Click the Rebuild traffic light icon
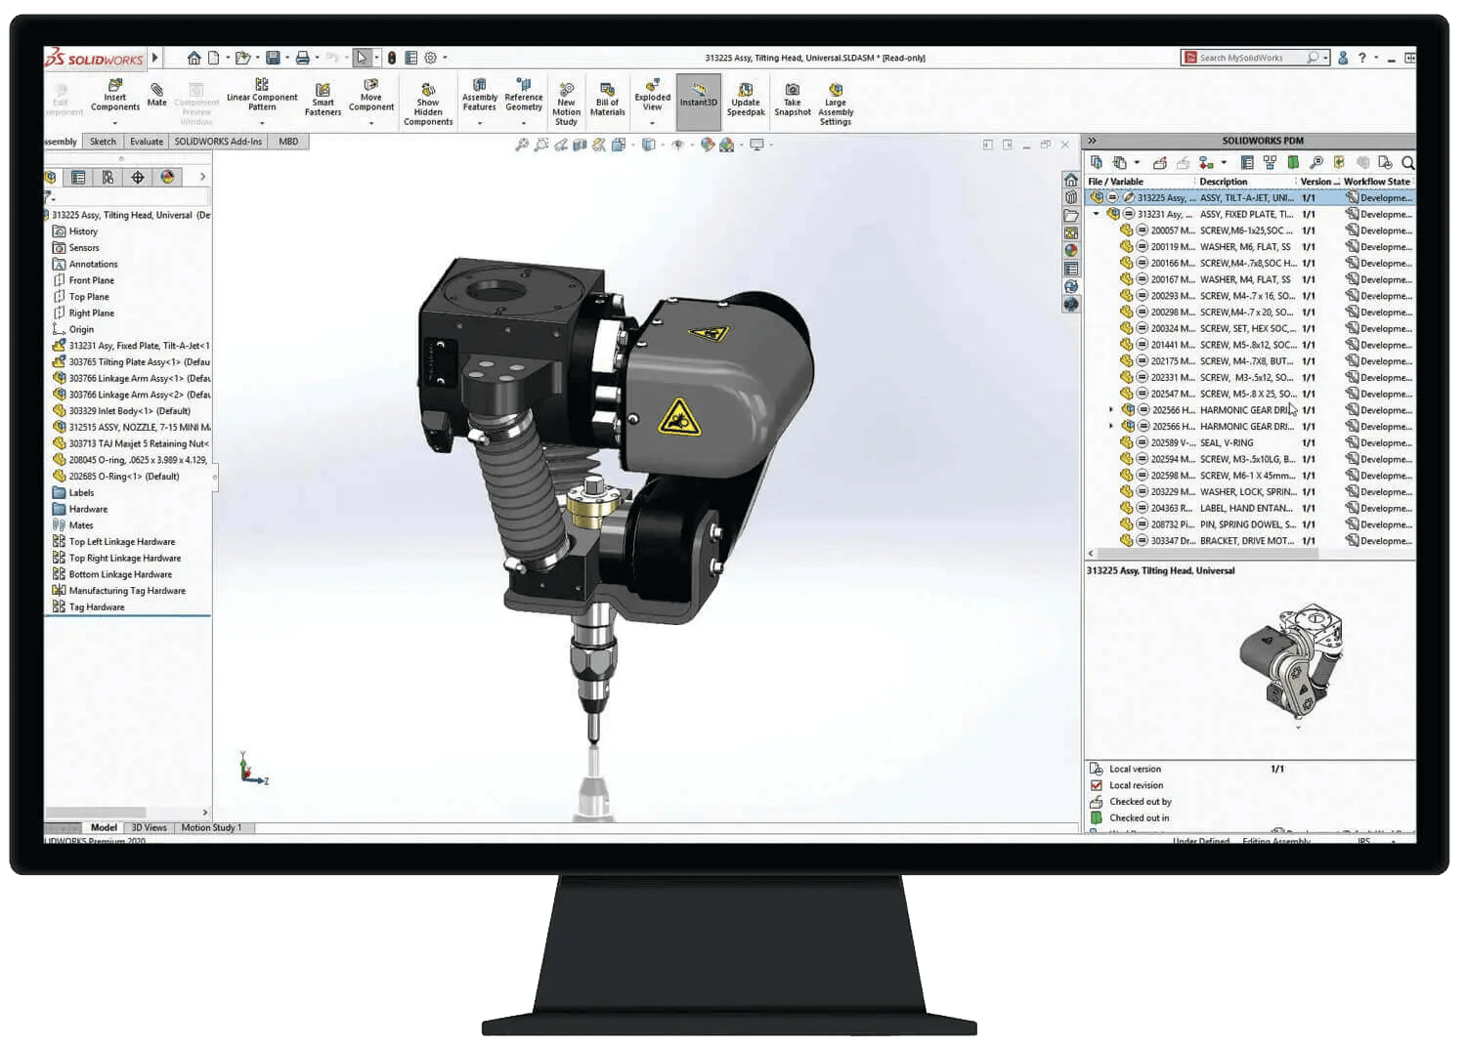The width and height of the screenshot is (1466, 1046). (392, 58)
